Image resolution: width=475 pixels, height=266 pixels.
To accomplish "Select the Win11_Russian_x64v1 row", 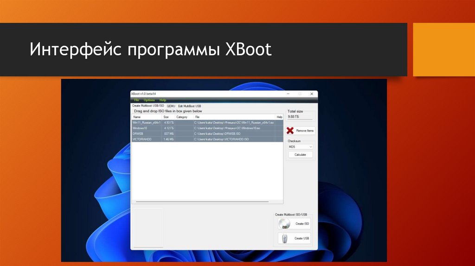I will 207,122.
